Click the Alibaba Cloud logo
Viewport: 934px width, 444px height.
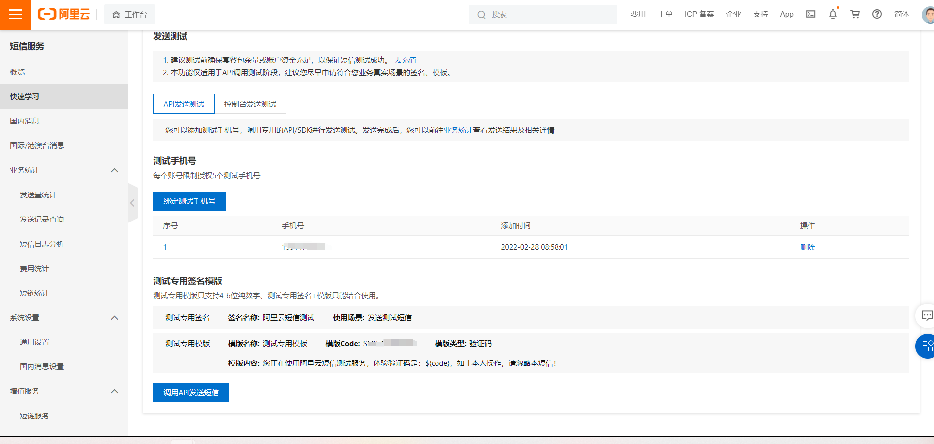(x=64, y=14)
